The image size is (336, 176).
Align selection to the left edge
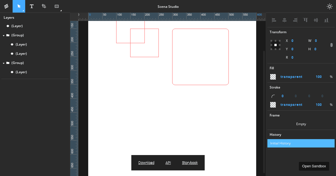pyautogui.click(x=274, y=20)
